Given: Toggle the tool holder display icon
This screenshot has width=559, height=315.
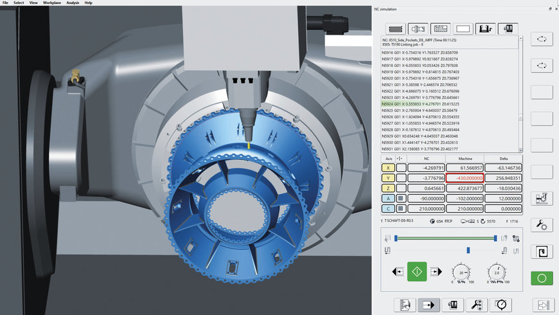Looking at the screenshot, I should (x=418, y=29).
